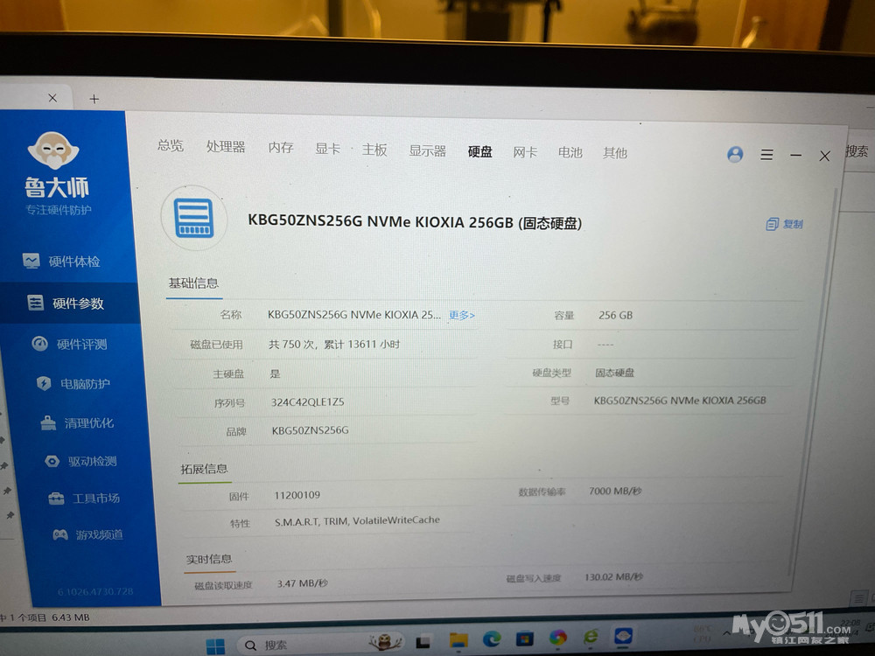The width and height of the screenshot is (875, 656).
Task: Open 驱动检测 in the sidebar
Action: 80,461
